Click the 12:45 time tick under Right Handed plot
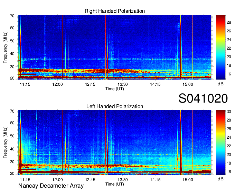Screen dimensions: 235x190 point(90,84)
